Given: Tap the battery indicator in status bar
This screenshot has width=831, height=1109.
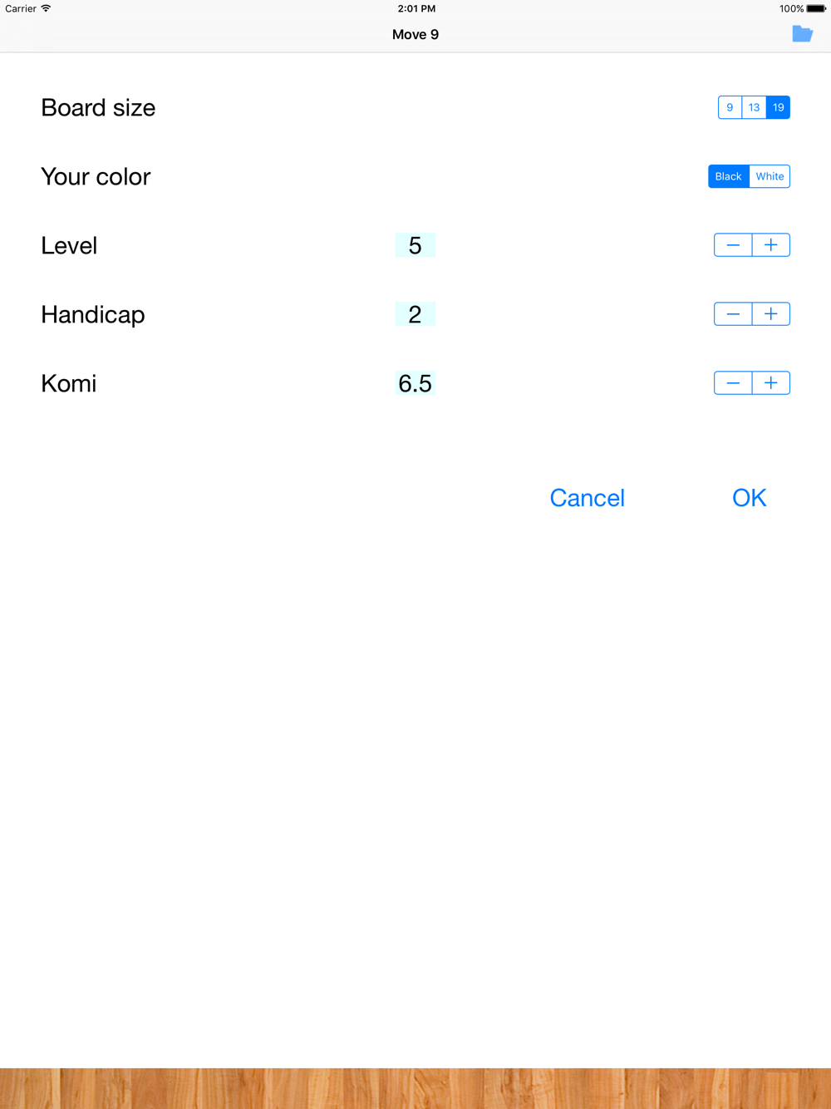Looking at the screenshot, I should pyautogui.click(x=815, y=9).
